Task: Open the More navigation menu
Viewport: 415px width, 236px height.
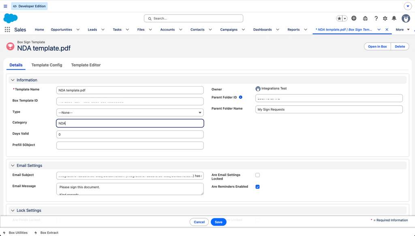Action: coord(402,30)
